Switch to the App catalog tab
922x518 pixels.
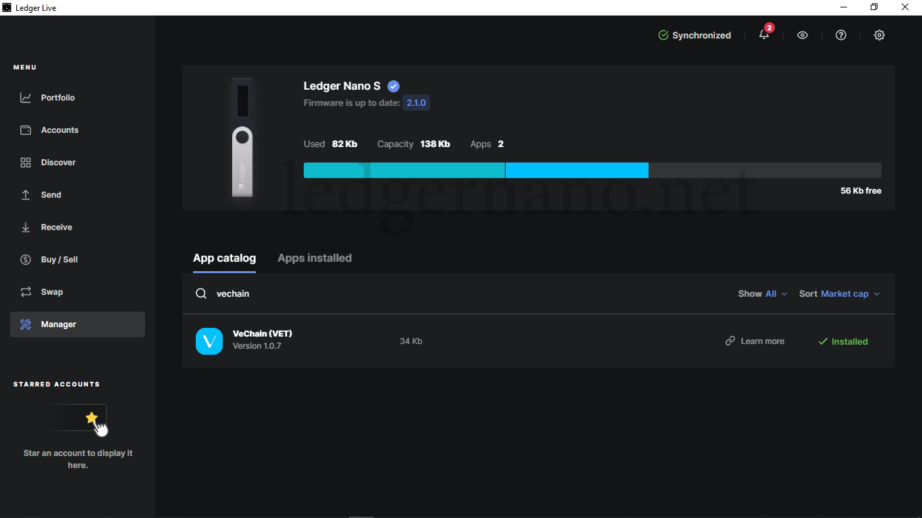pyautogui.click(x=224, y=258)
